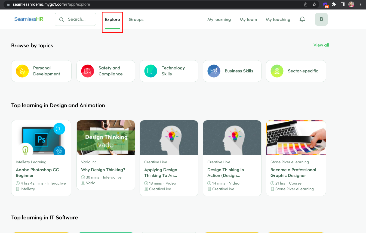Viewport: 366px width, 233px height.
Task: Go to My learning
Action: pos(219,19)
